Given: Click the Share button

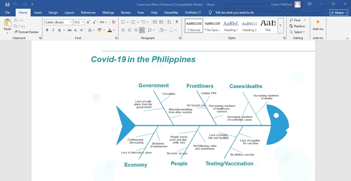Looking at the screenshot, I should 339,13.
